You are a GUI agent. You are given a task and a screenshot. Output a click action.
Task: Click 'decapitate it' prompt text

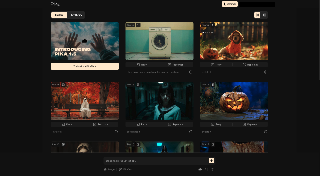point(133,132)
